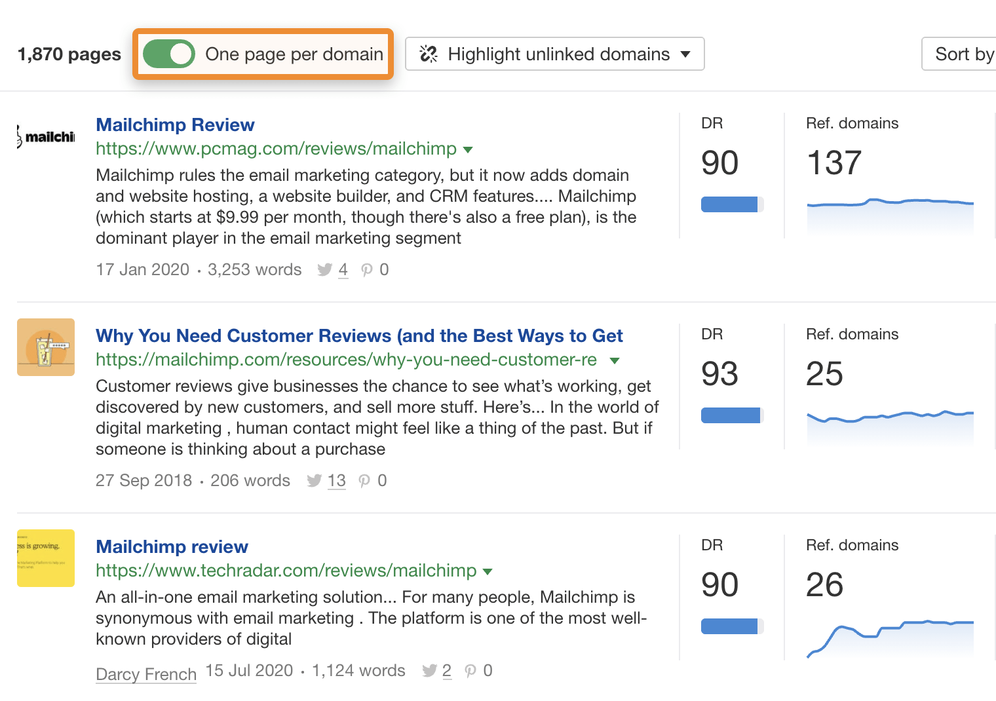
Task: Open the TechRadar Mailchimp review title
Action: pos(172,546)
